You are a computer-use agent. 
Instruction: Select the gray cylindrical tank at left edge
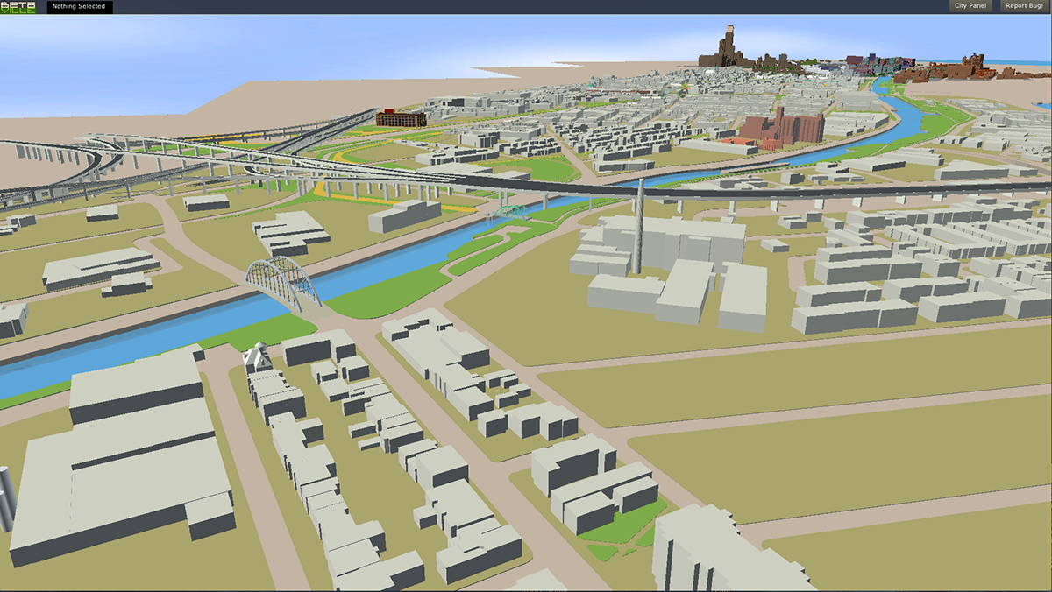click(5, 497)
